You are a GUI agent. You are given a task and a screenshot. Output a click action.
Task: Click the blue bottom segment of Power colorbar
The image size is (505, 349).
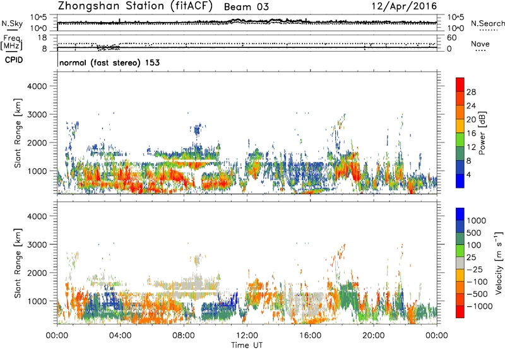click(460, 181)
